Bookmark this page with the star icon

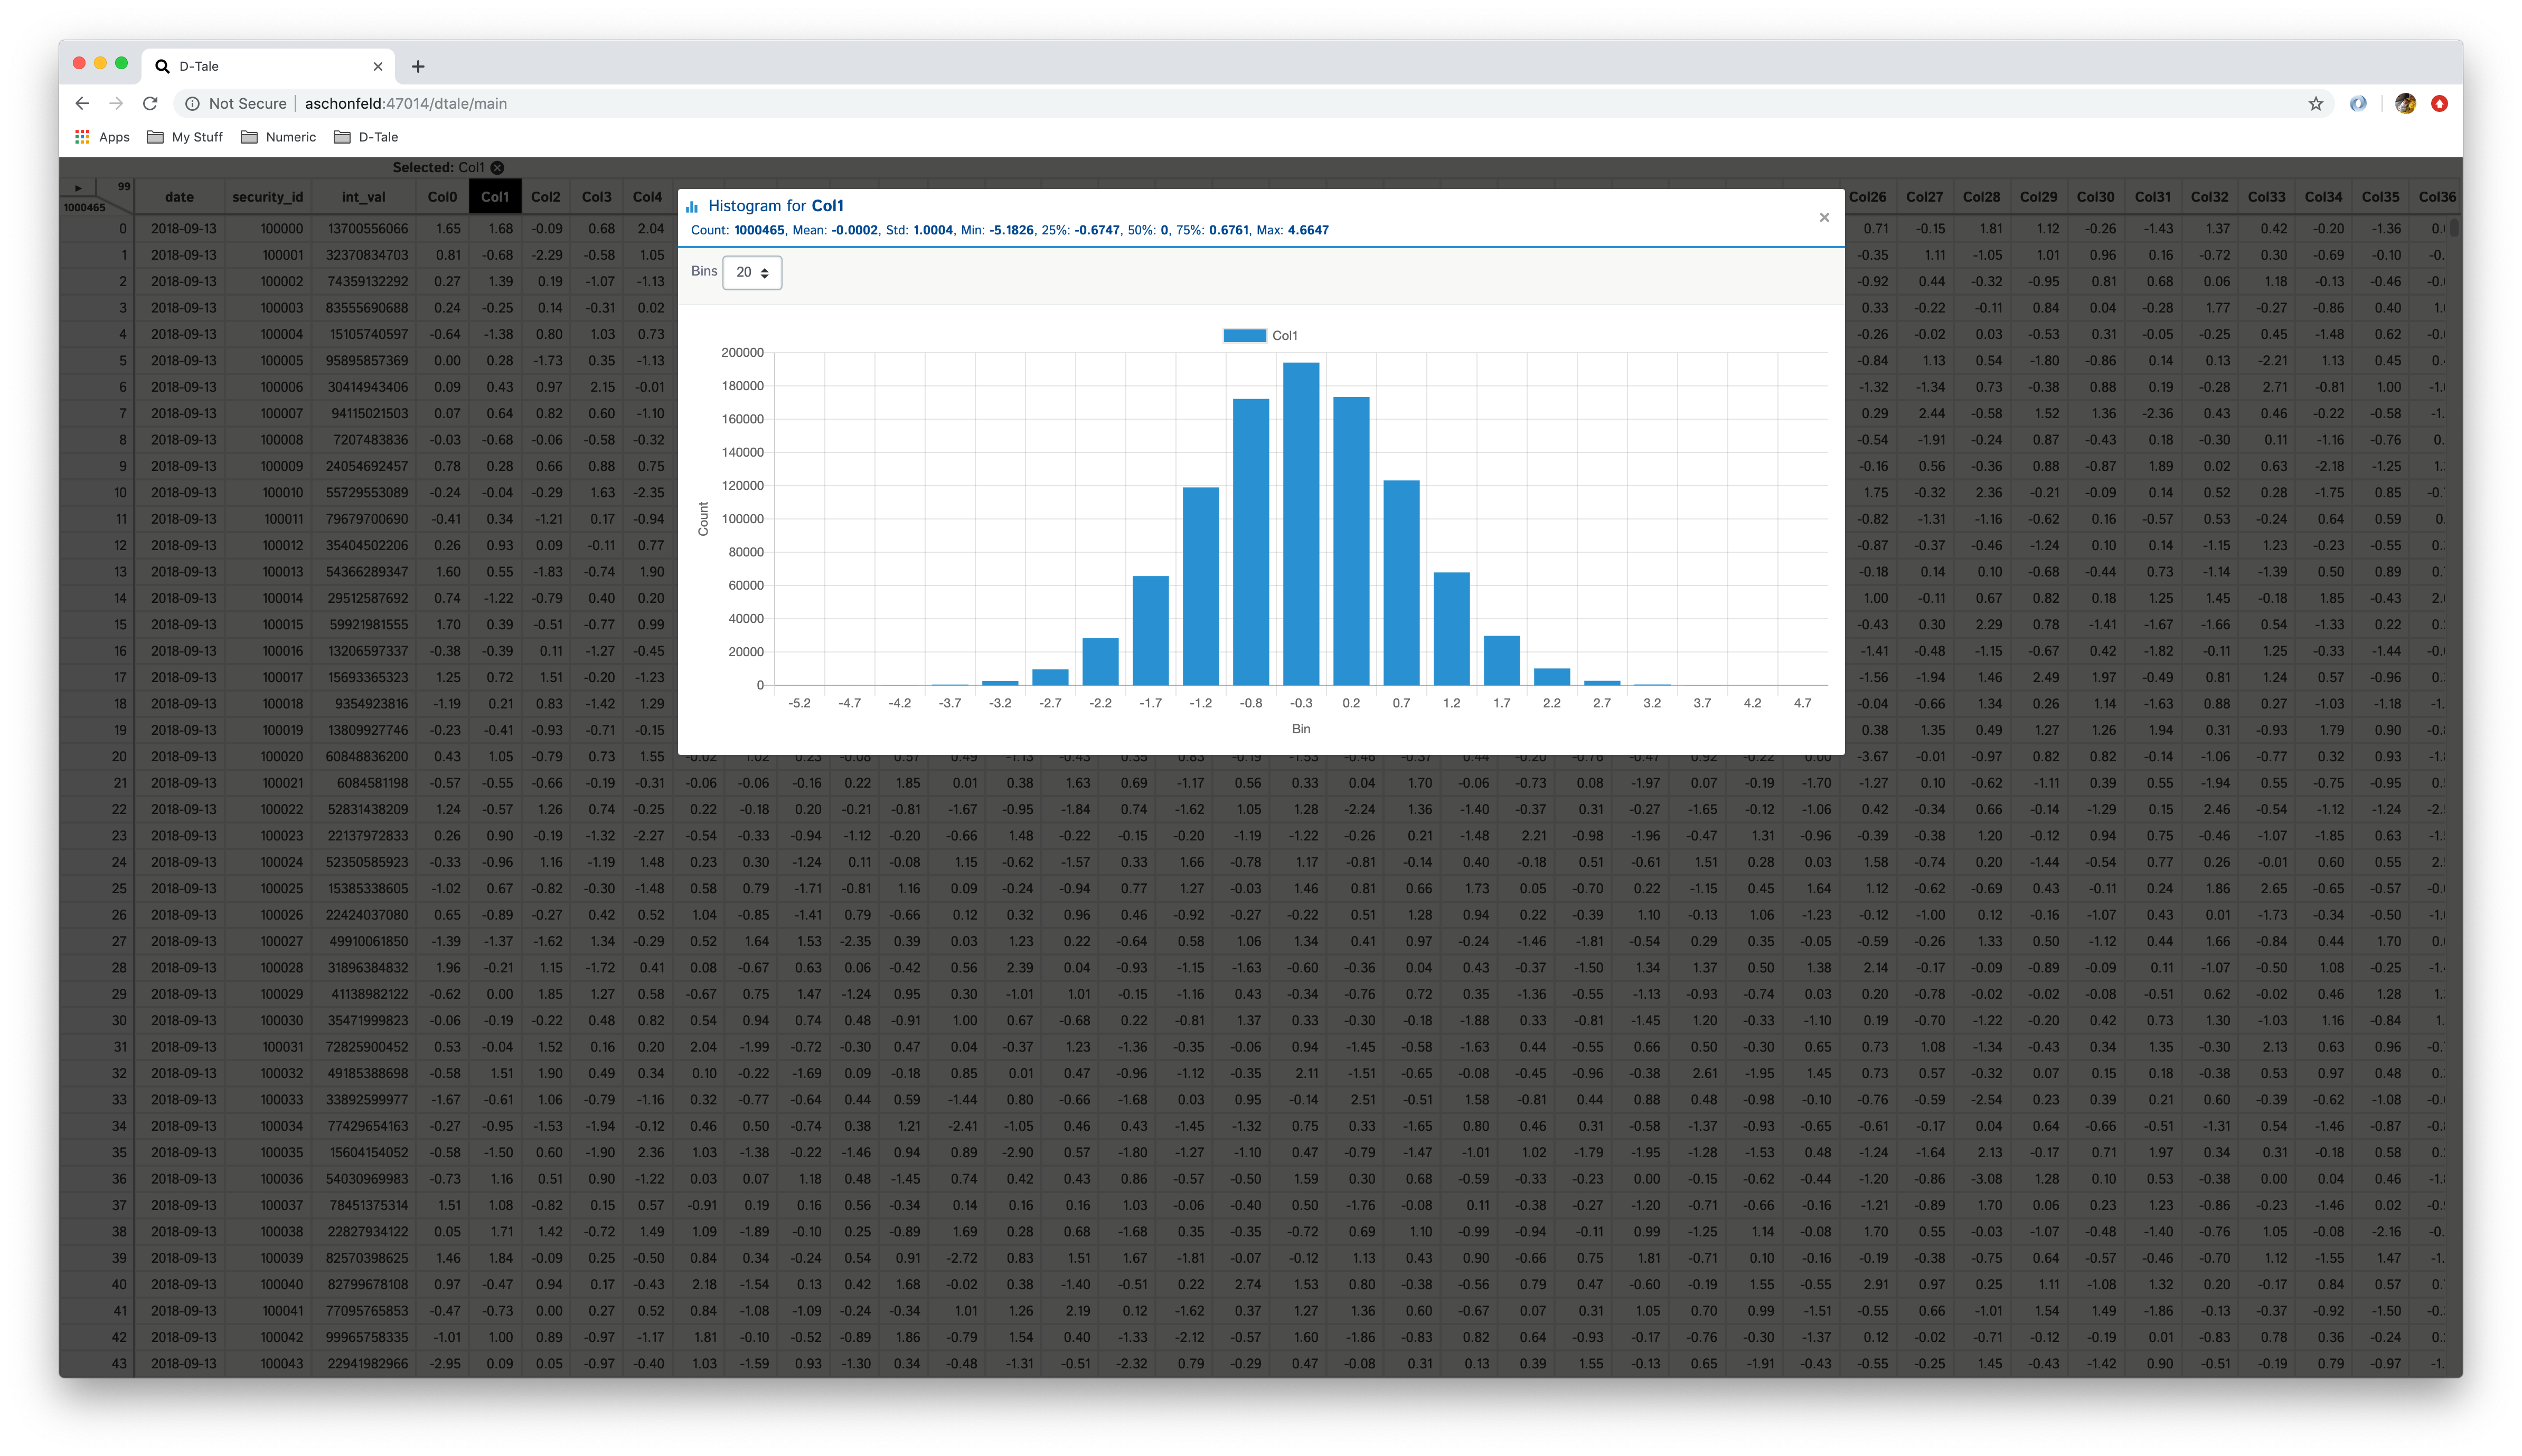pyautogui.click(x=2315, y=103)
